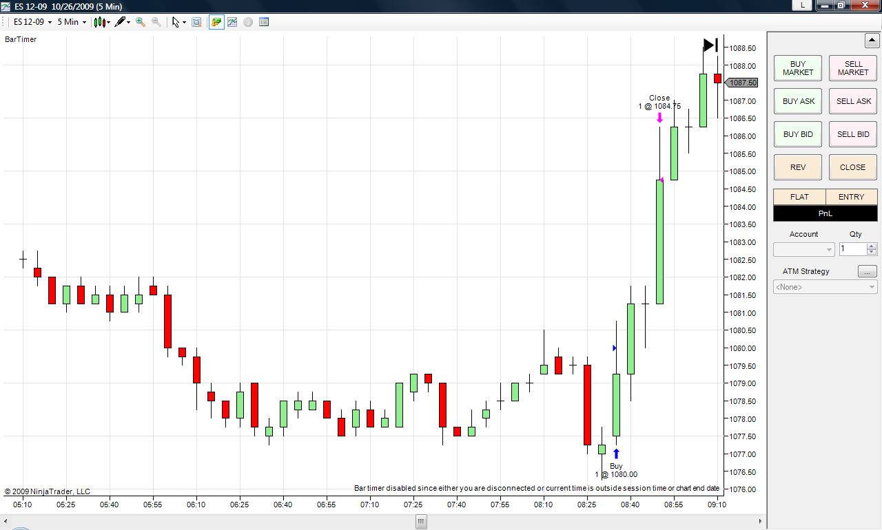Click the zoom in magnifier
Image resolution: width=882 pixels, height=530 pixels.
pos(141,22)
